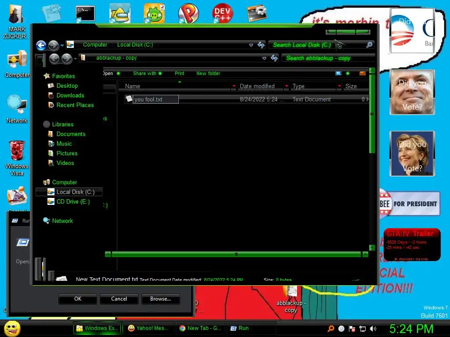Open the Bad Piggies green pig desktop icon
This screenshot has height=337, width=450.
pyautogui.click(x=154, y=13)
